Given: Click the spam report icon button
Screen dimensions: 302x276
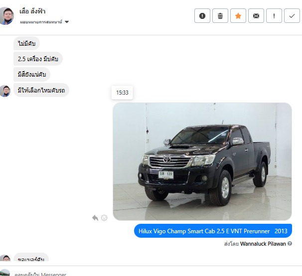Looking at the screenshot, I should (202, 16).
